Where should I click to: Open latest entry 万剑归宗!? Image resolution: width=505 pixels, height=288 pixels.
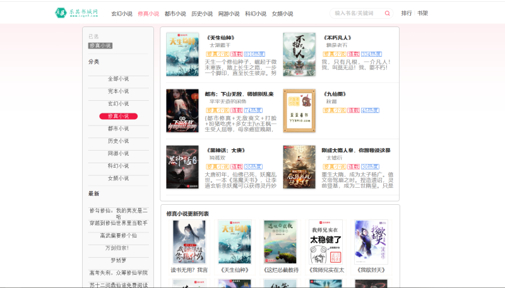tap(117, 248)
